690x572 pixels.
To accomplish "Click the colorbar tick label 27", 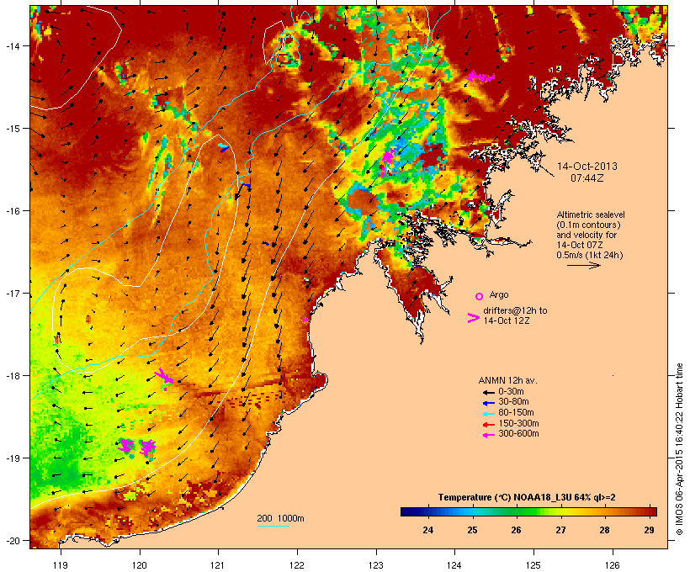I will click(560, 530).
